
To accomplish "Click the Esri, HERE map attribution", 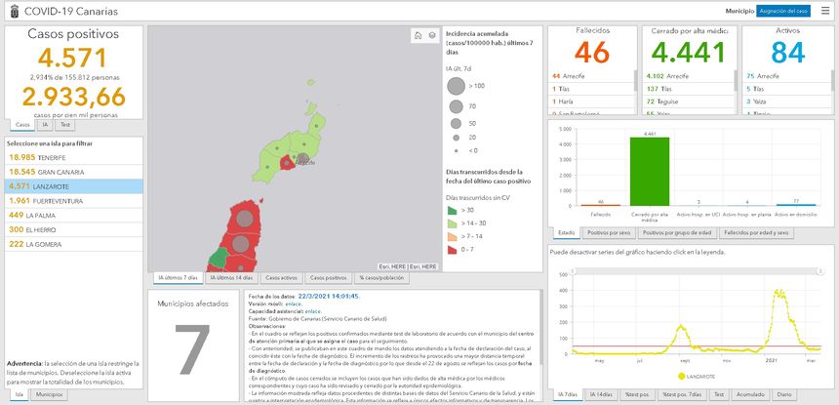I will coord(408,266).
